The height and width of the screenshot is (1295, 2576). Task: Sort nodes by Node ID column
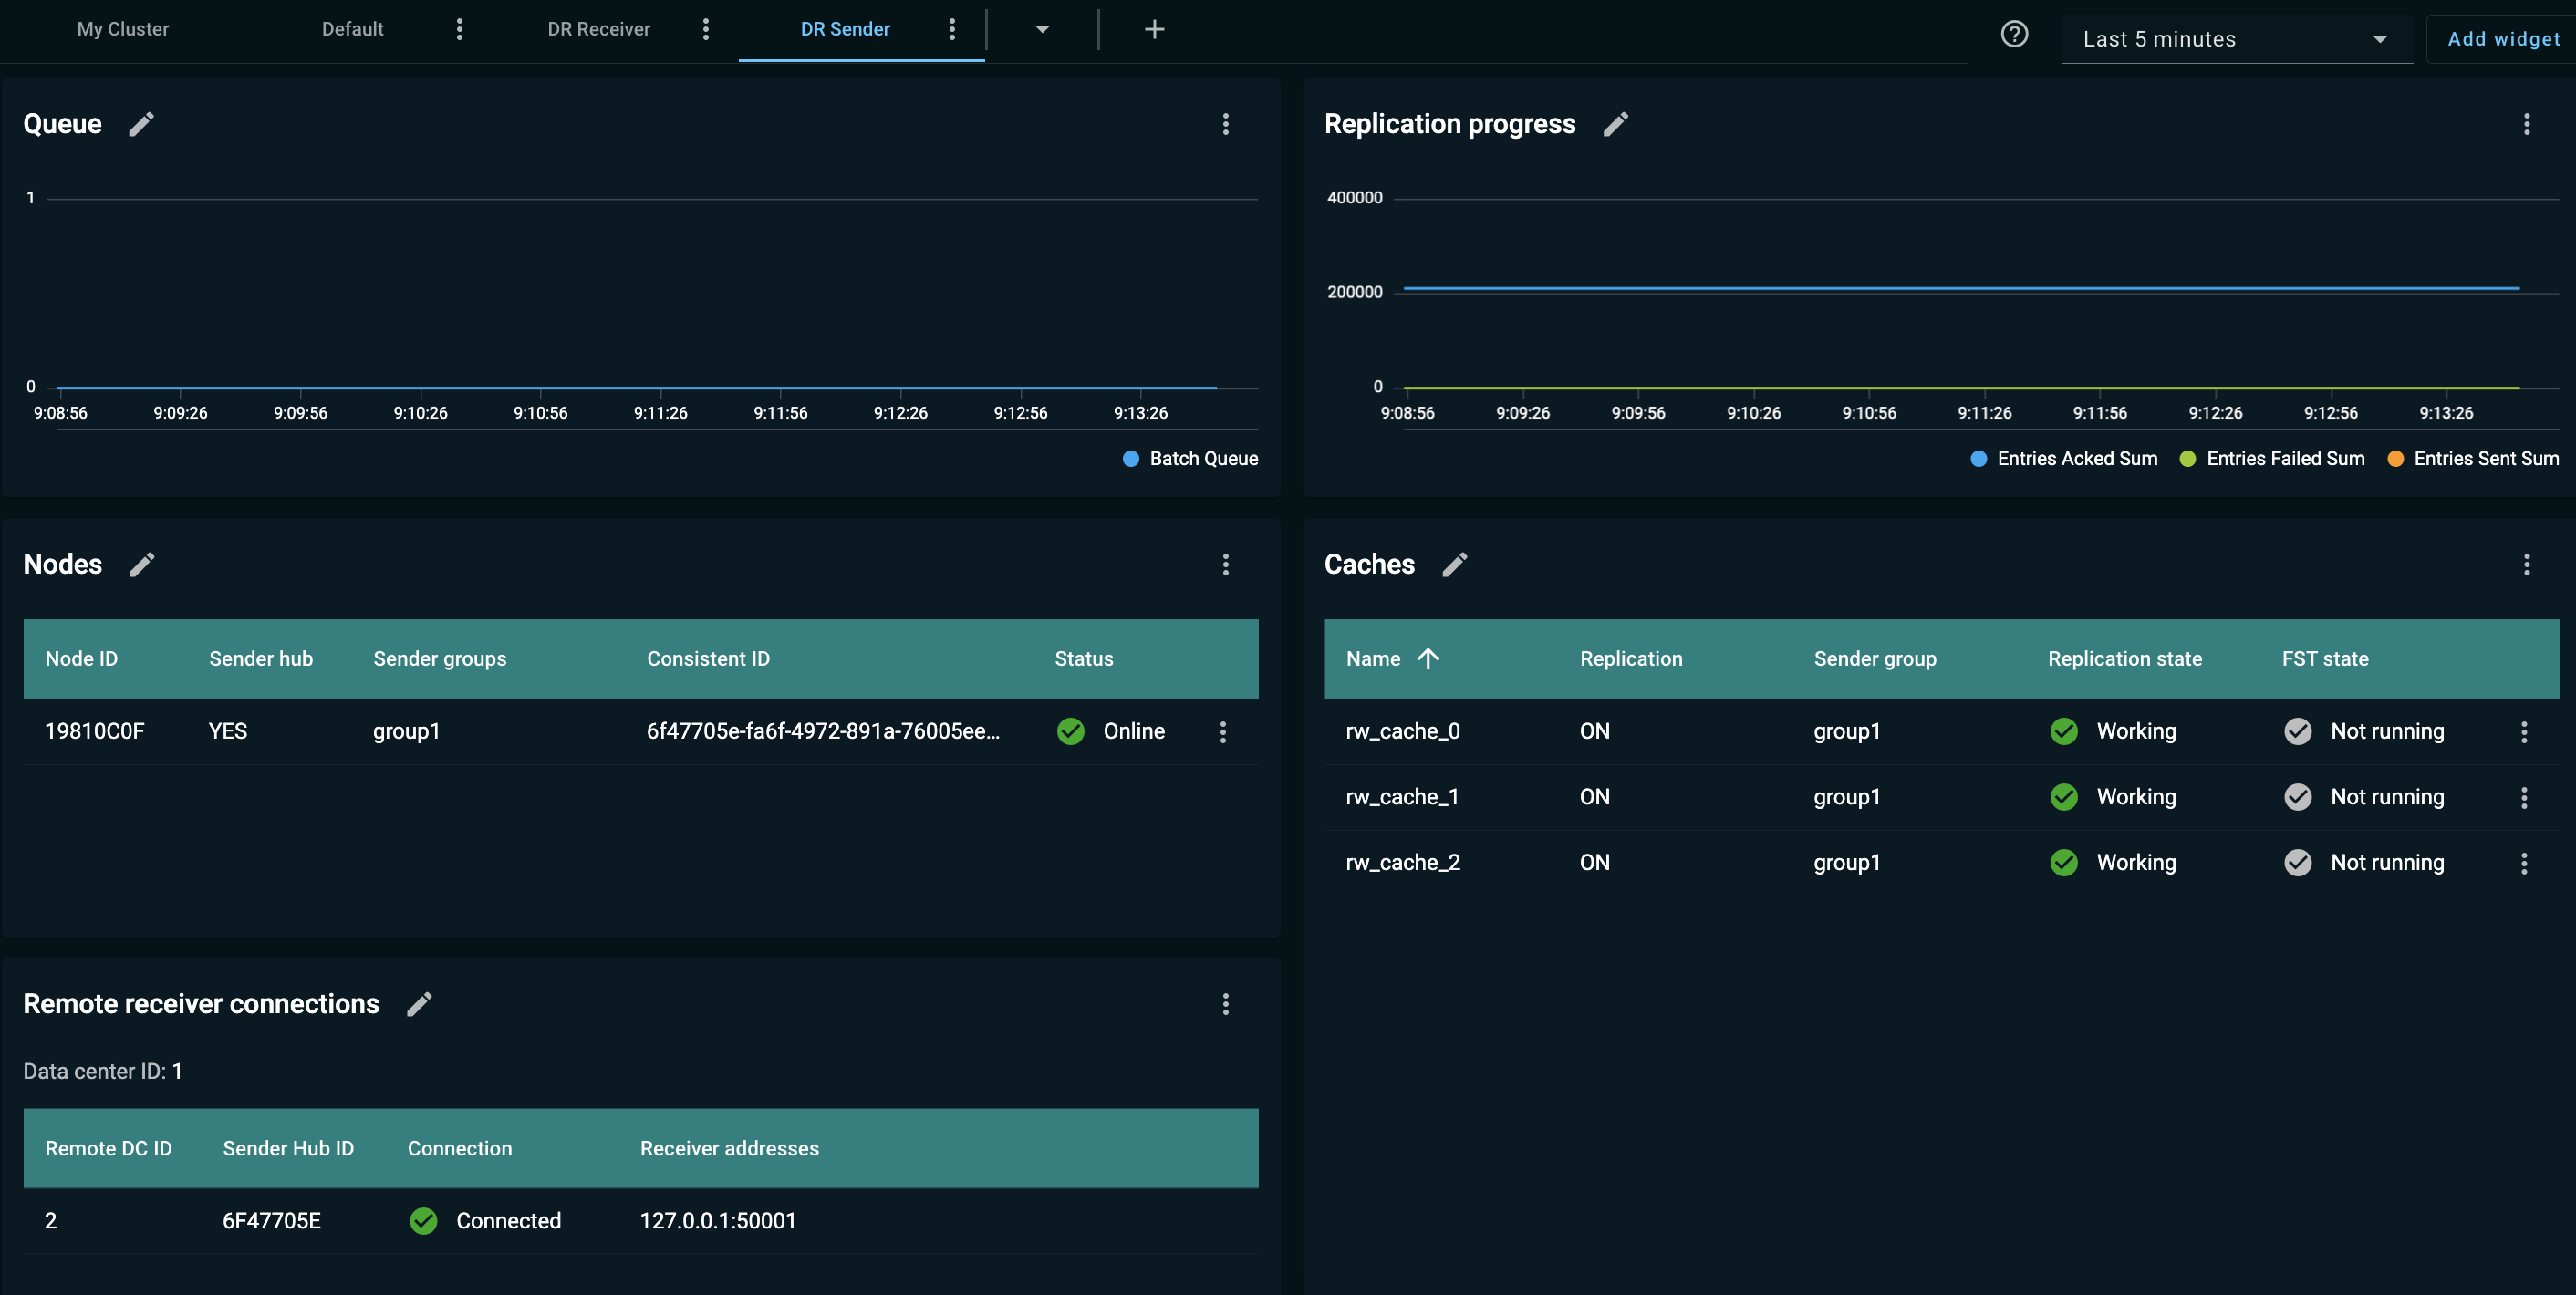click(81, 658)
